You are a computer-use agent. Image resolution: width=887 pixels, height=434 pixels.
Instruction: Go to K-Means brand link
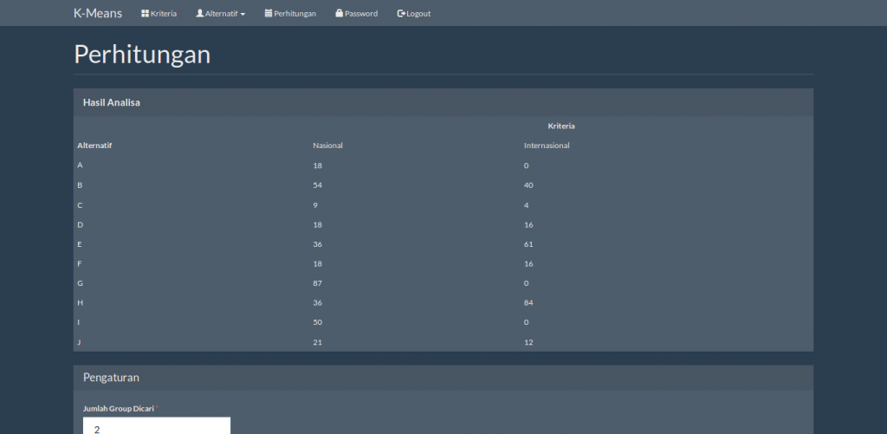(x=98, y=13)
